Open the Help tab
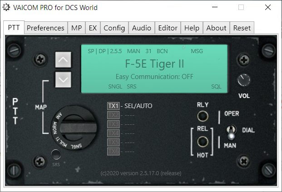Viewport: 282px width, 192px height. [x=192, y=28]
